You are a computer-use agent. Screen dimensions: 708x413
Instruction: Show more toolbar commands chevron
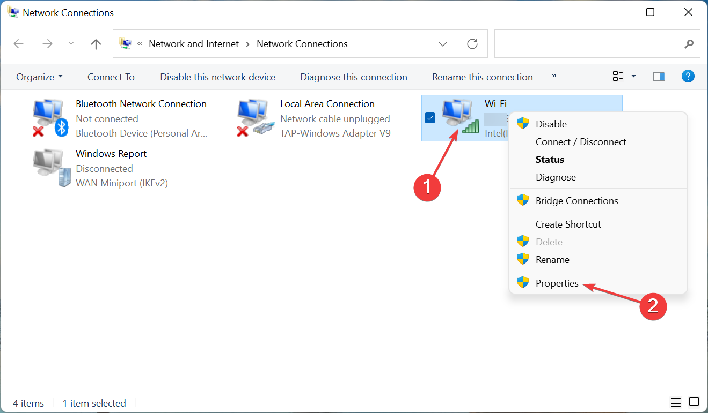(x=554, y=77)
